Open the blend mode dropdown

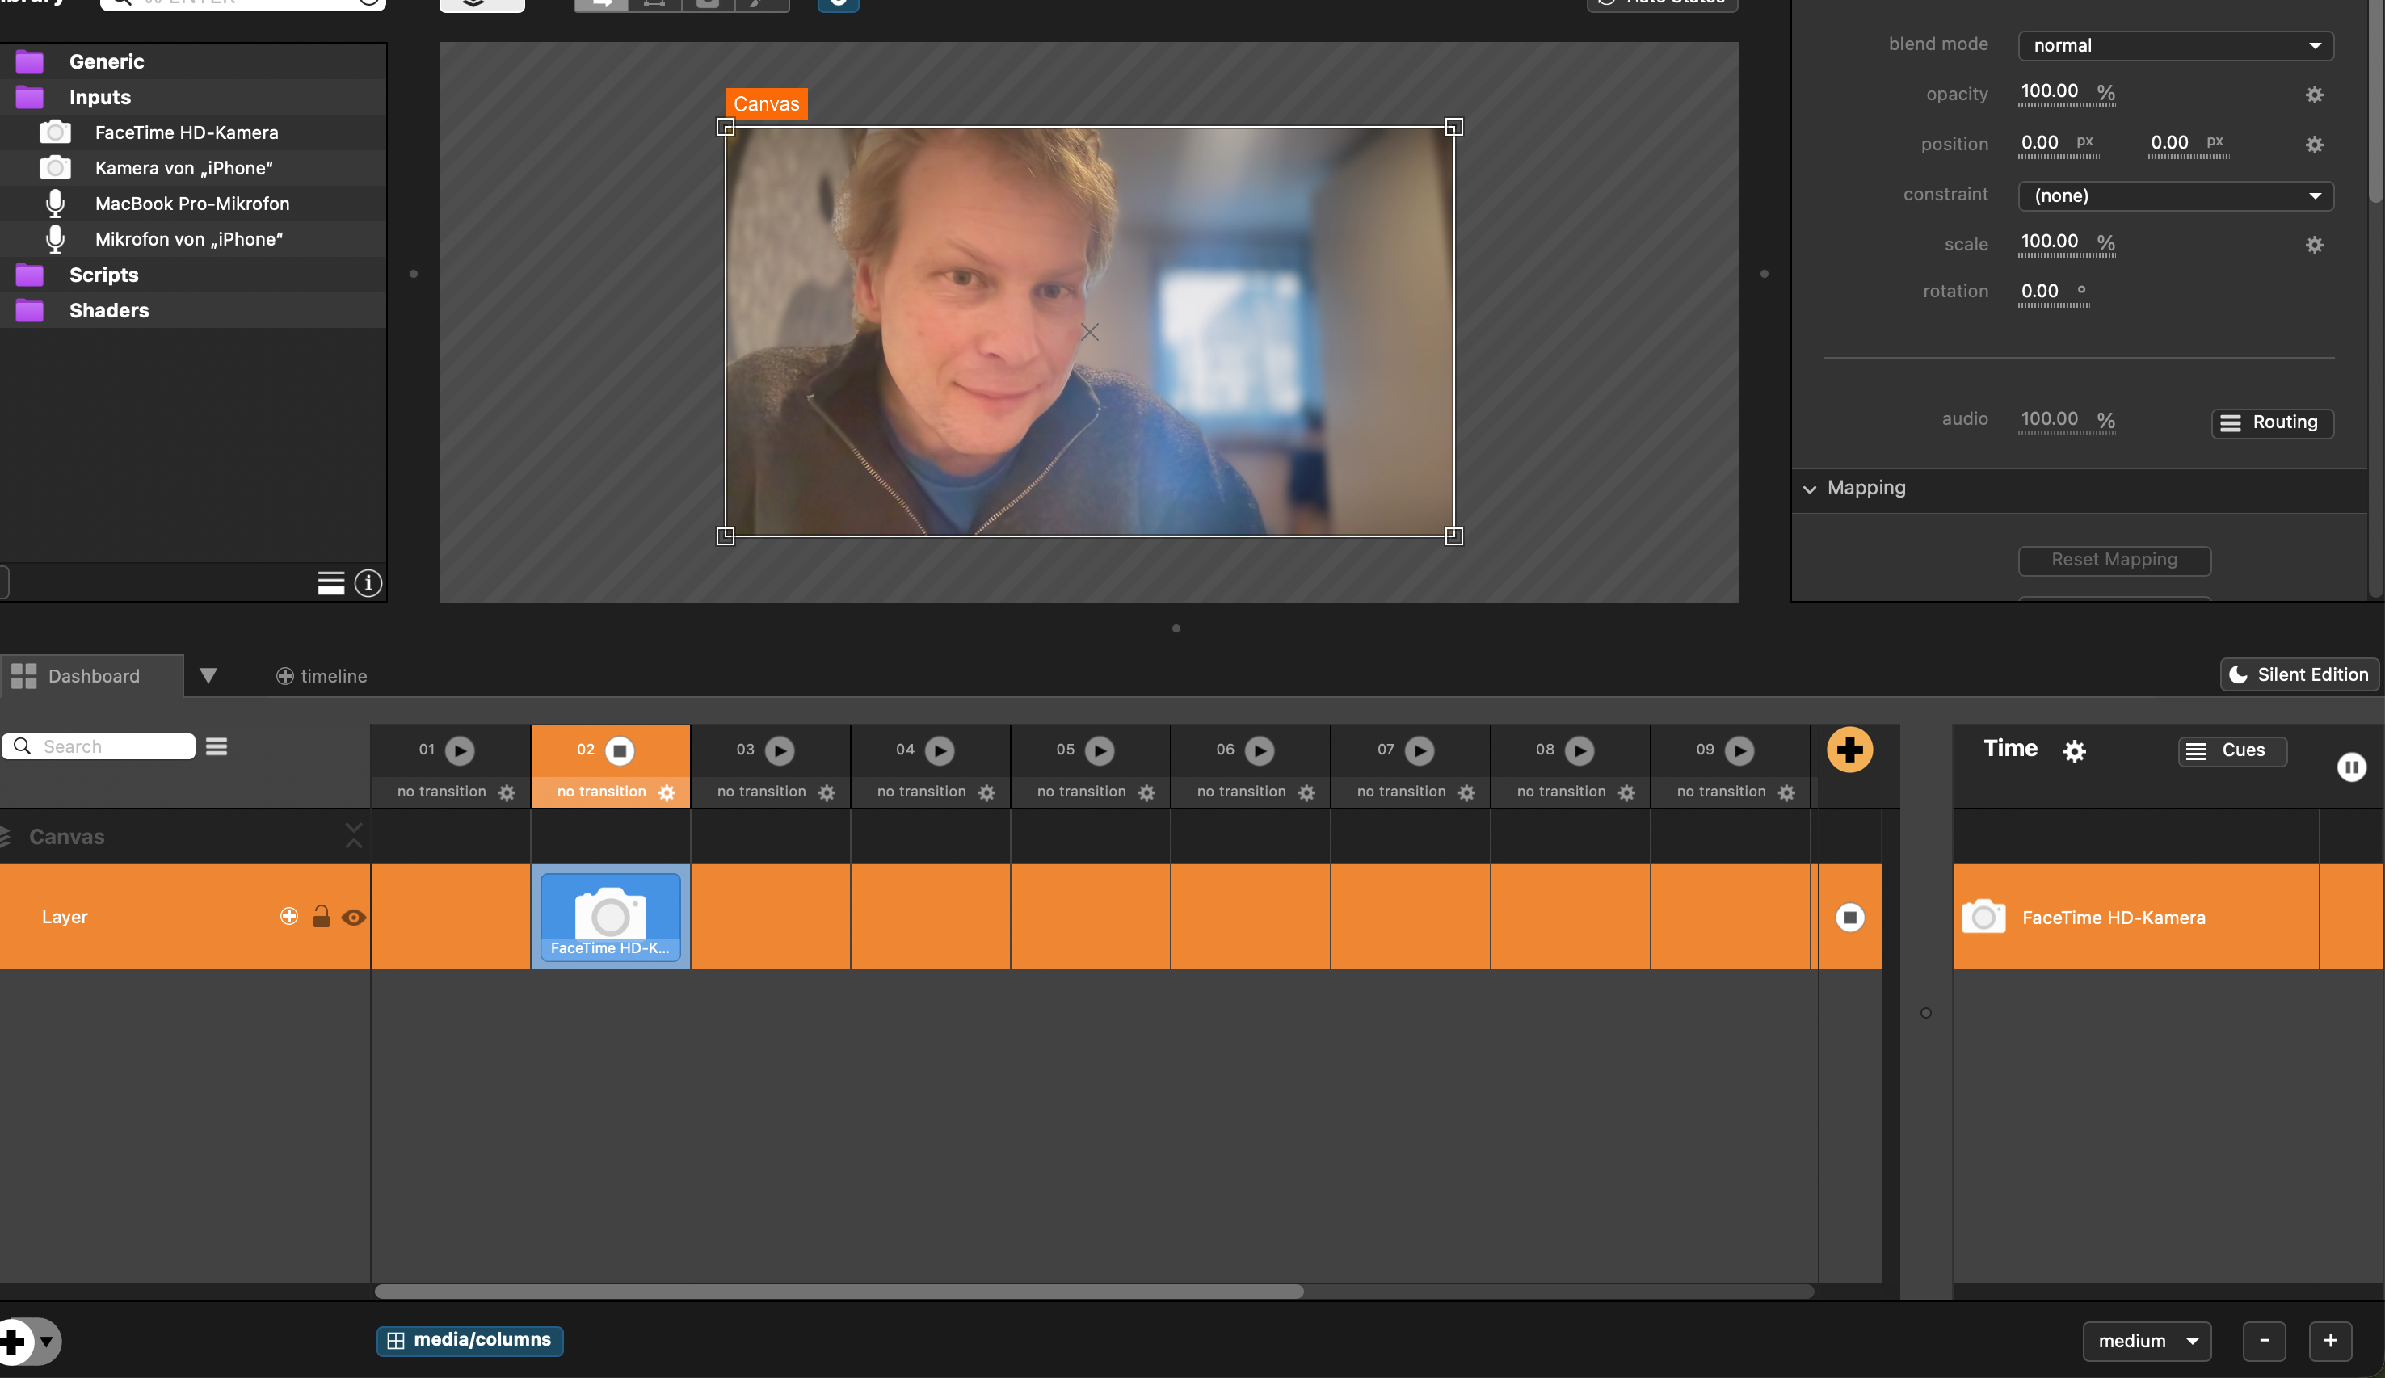pyautogui.click(x=2175, y=45)
